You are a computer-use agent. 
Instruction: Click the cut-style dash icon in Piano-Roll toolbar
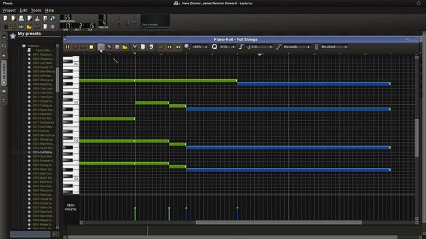tap(160, 47)
